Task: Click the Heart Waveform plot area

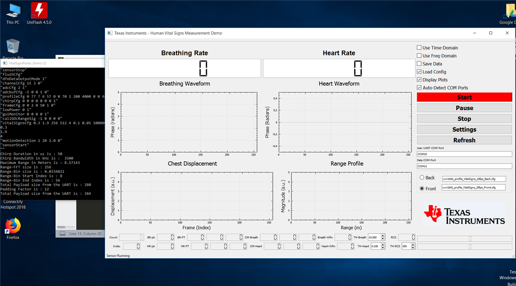Action: 345,122
